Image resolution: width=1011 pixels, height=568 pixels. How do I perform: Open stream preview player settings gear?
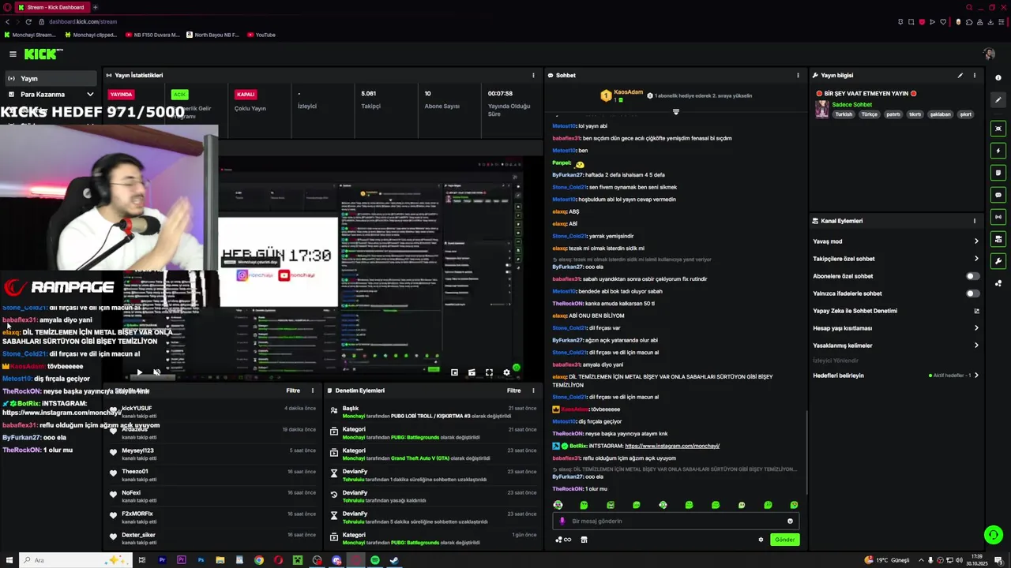pos(506,372)
